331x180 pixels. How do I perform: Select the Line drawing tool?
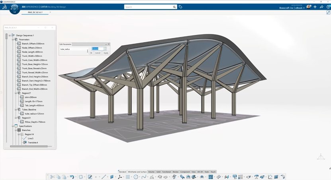[x=104, y=177]
